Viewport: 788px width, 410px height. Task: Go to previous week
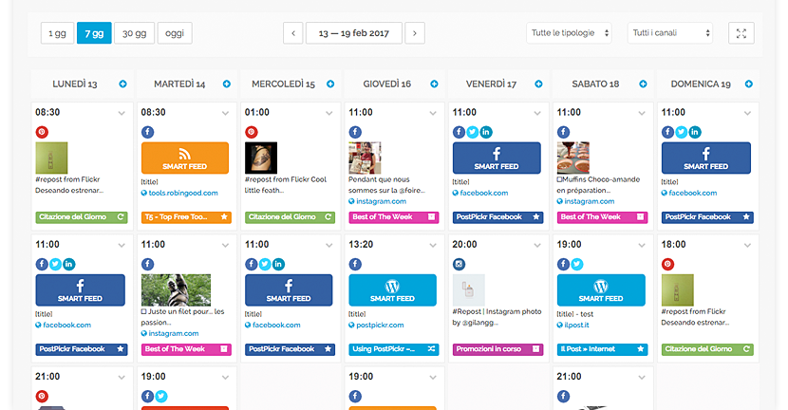(x=293, y=33)
